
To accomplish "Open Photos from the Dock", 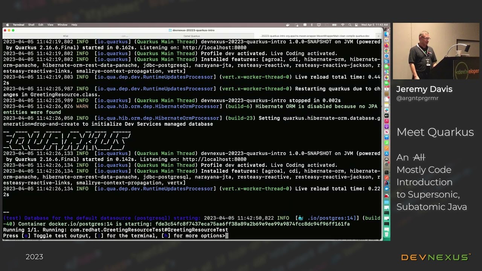I will 386,78.
